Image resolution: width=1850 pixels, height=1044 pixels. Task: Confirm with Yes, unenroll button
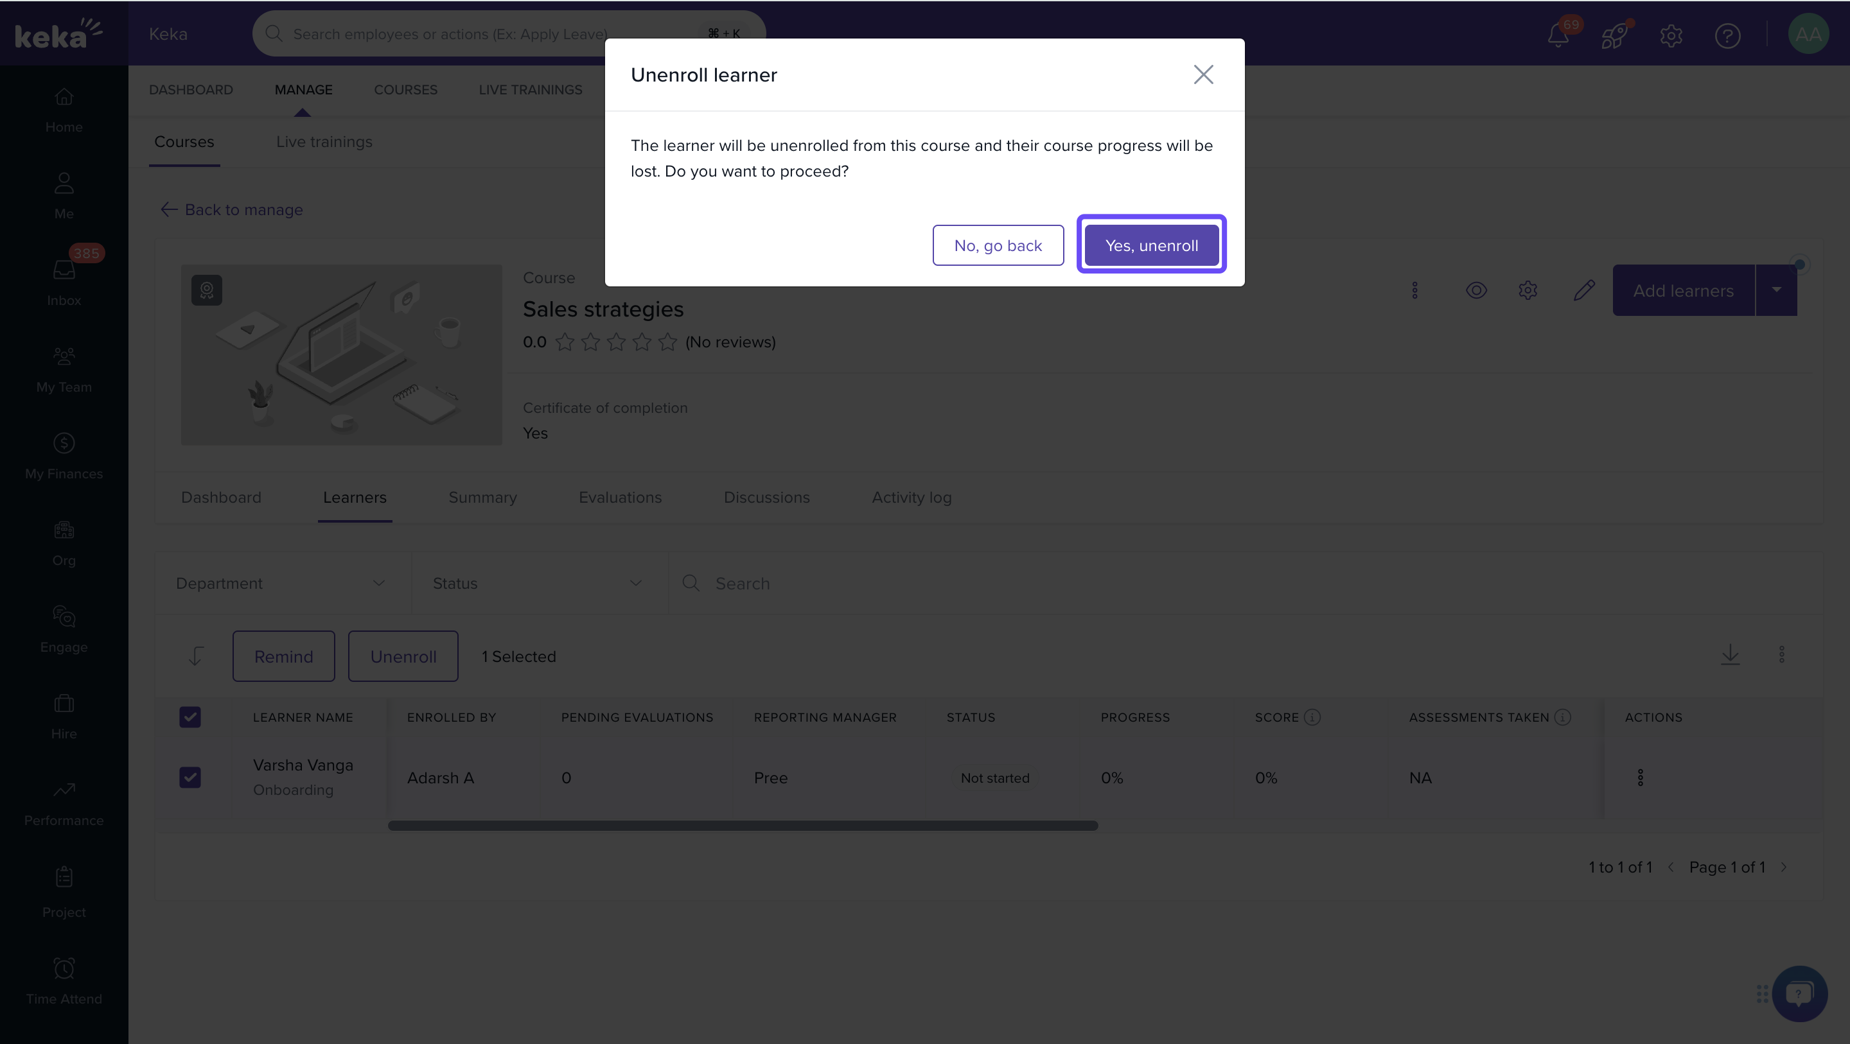tap(1151, 245)
